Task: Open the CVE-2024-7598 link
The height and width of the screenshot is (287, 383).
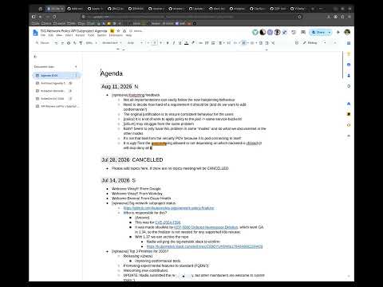Action: pyautogui.click(x=168, y=222)
